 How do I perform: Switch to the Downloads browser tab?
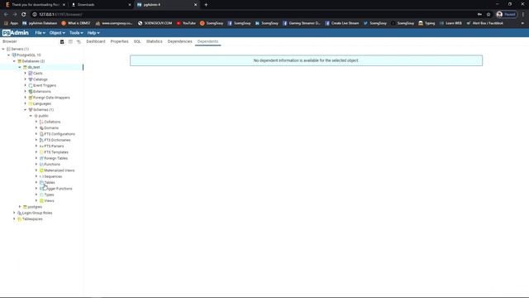coord(101,5)
